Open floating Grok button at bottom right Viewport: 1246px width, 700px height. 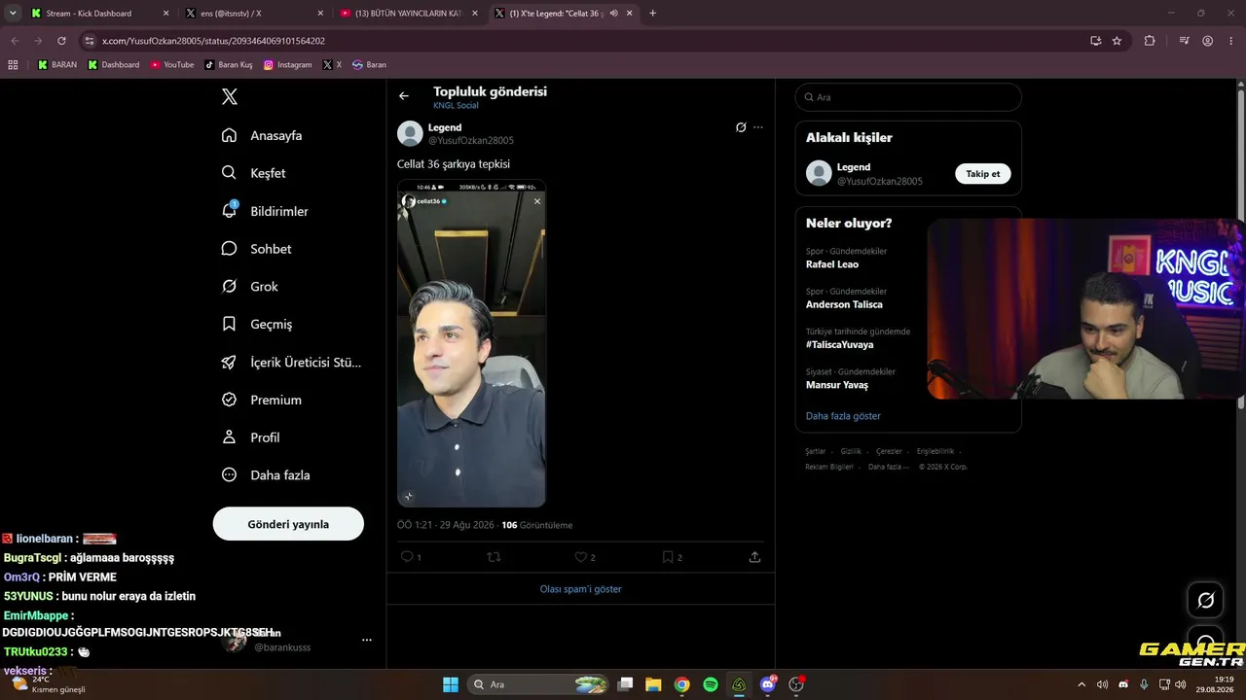[1205, 600]
